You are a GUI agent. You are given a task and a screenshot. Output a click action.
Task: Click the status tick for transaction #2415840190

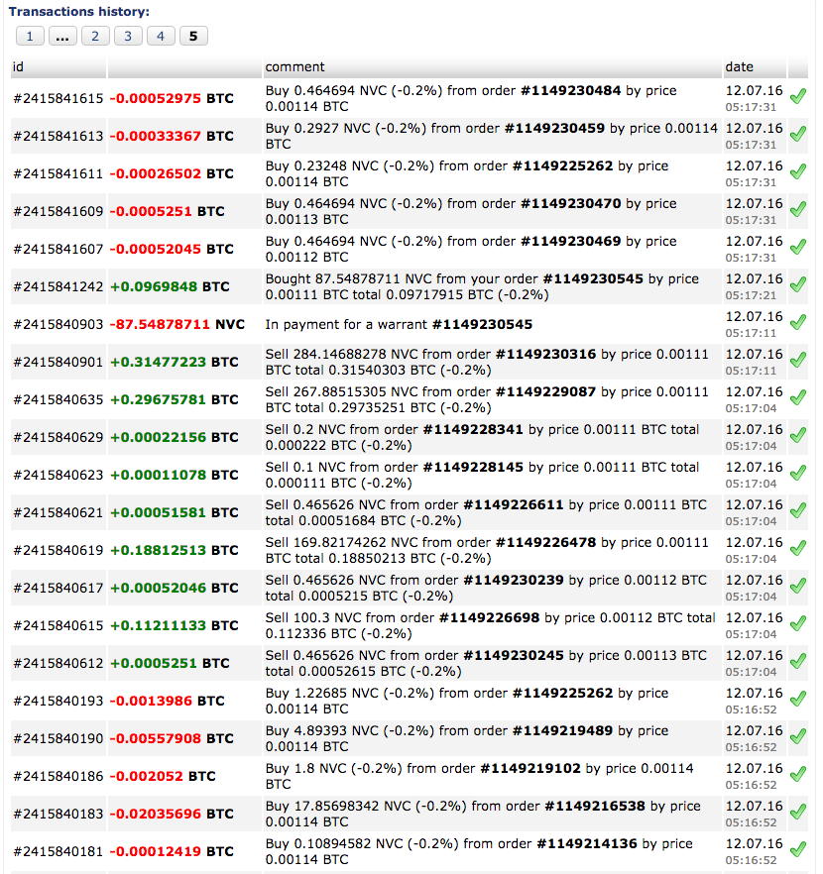click(x=798, y=736)
